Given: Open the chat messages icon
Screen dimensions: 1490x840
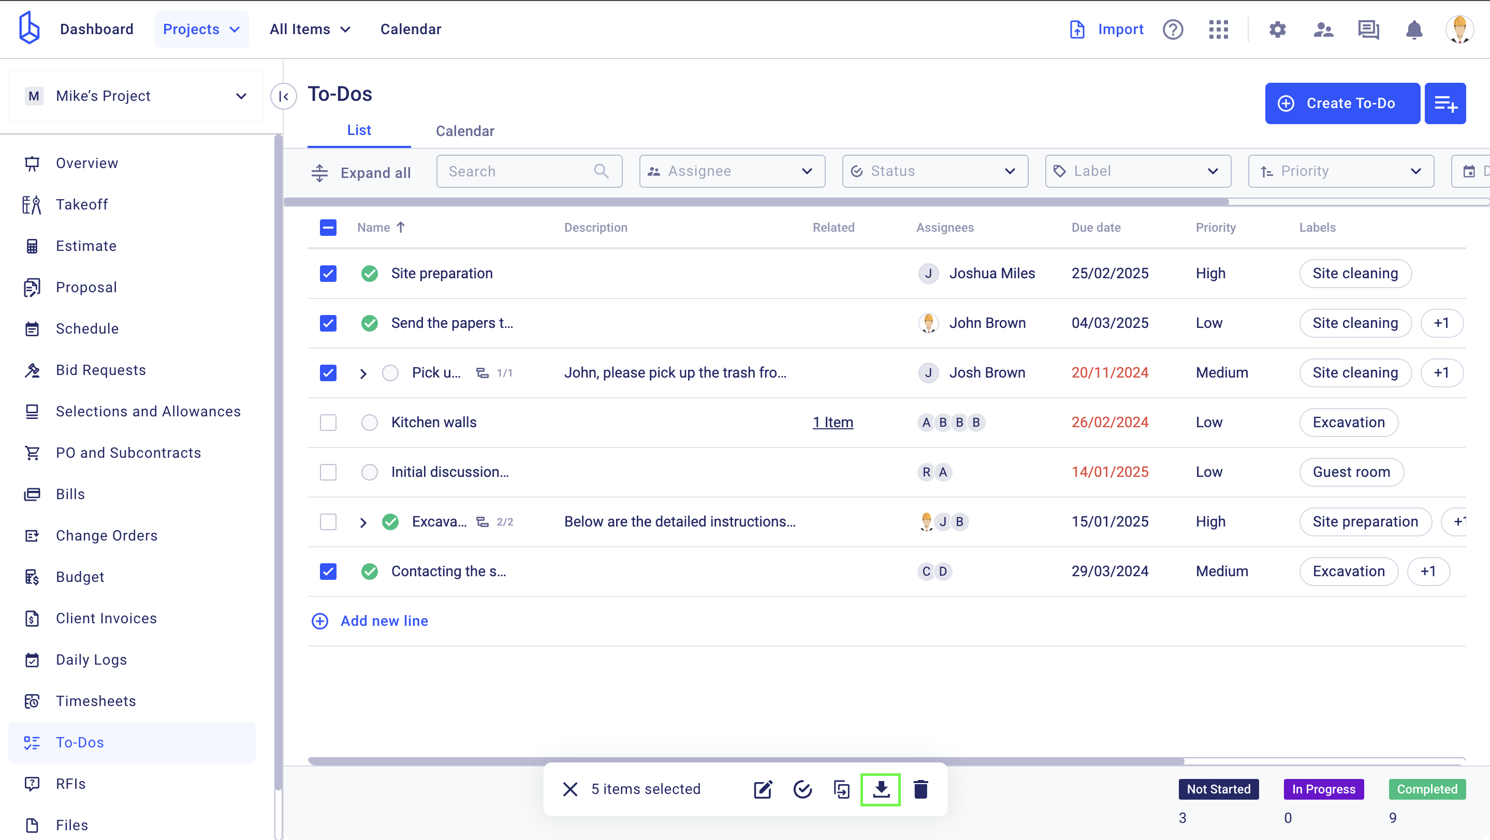Looking at the screenshot, I should pyautogui.click(x=1368, y=29).
